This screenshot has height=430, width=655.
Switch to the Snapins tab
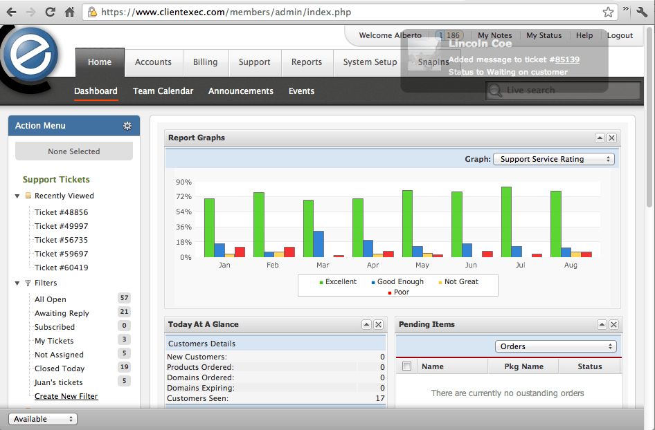[x=433, y=62]
